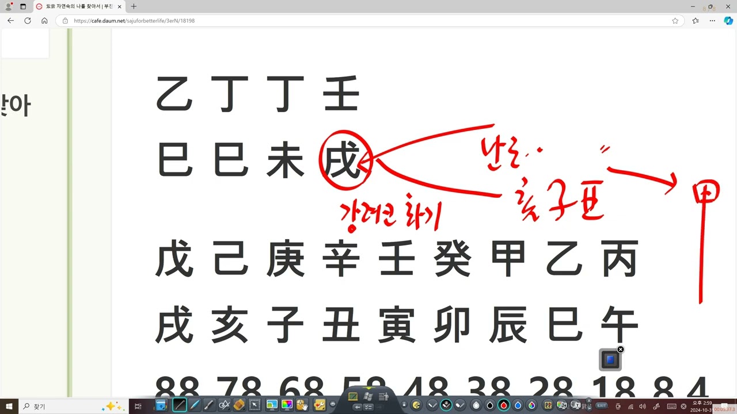This screenshot has width=737, height=414.
Task: Click the EXIT button on drawing toolbar
Action: (x=602, y=405)
